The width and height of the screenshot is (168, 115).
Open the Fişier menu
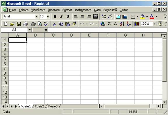click(13, 10)
